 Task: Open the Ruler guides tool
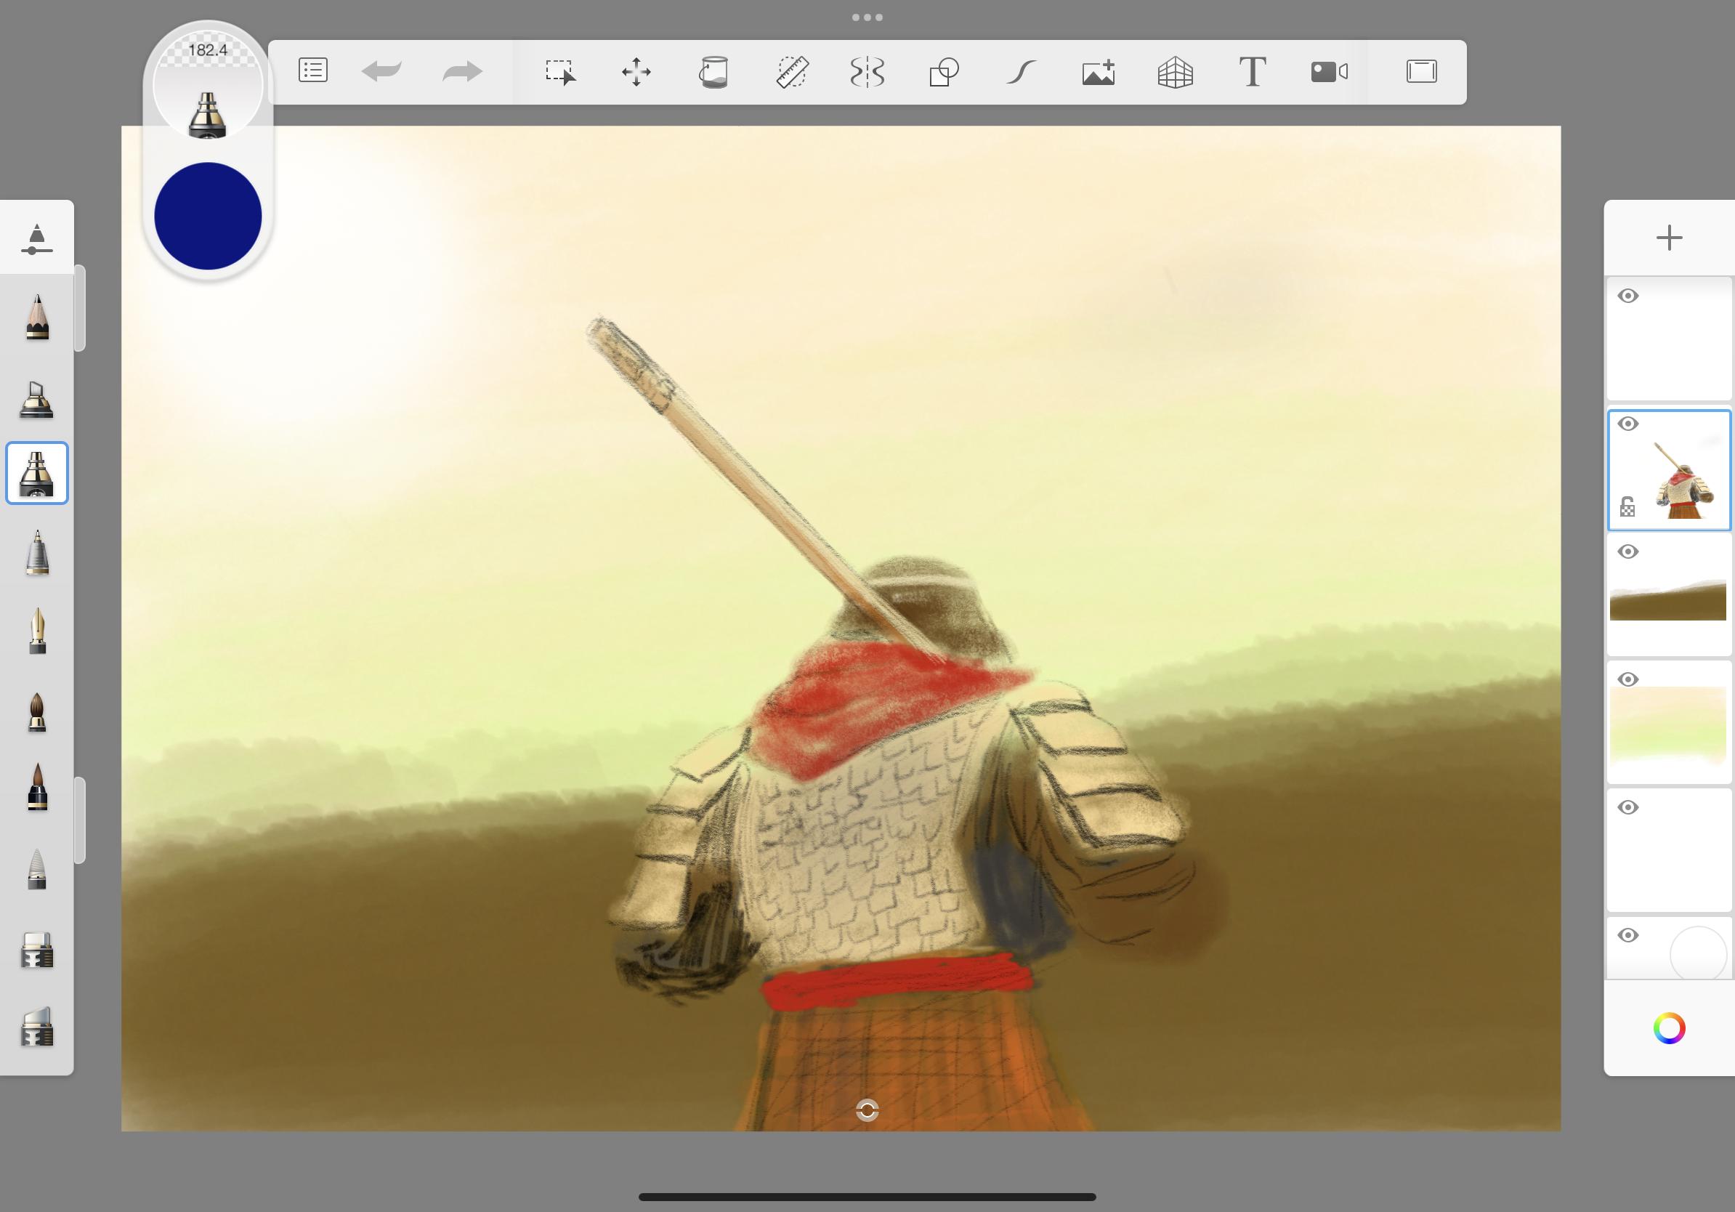tap(791, 73)
